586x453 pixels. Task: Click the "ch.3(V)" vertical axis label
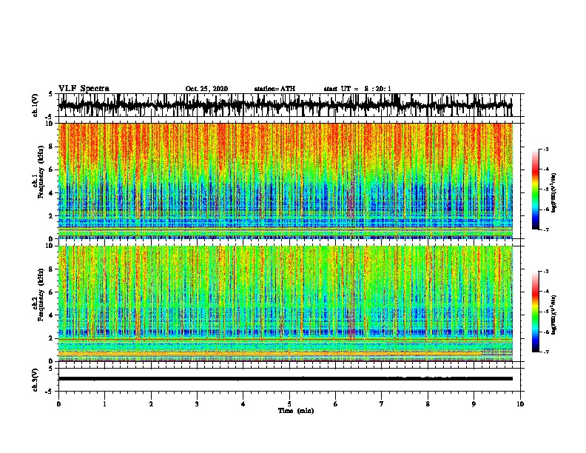click(35, 380)
